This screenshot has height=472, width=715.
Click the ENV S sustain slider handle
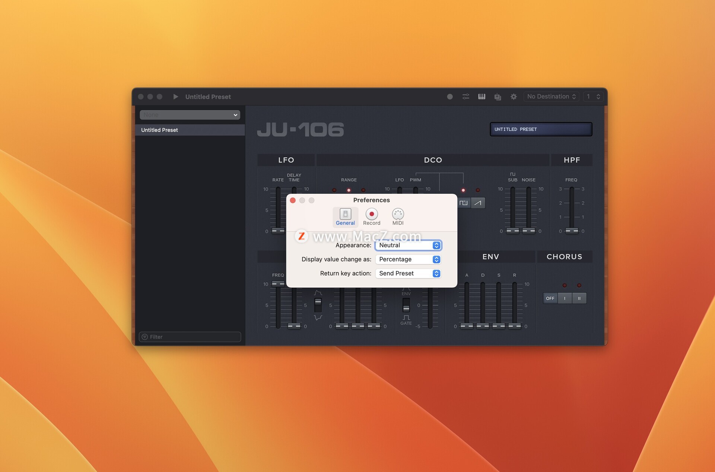(x=499, y=326)
